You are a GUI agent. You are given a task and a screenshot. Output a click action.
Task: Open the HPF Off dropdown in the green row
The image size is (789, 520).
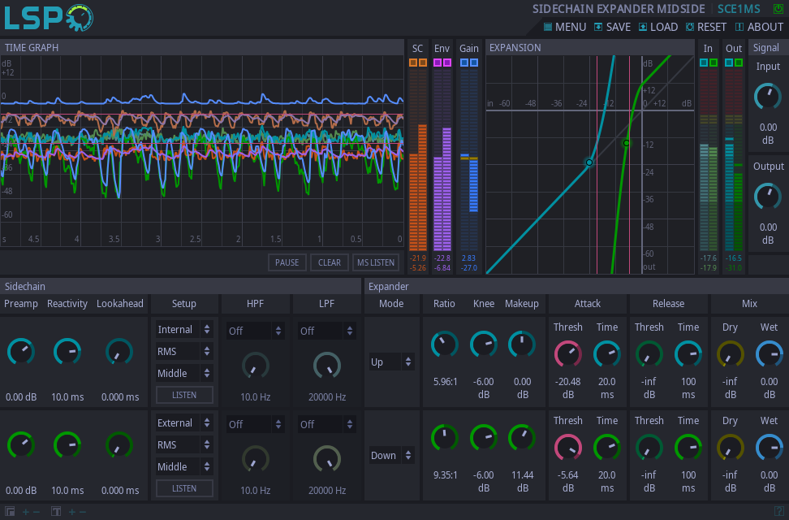[256, 424]
